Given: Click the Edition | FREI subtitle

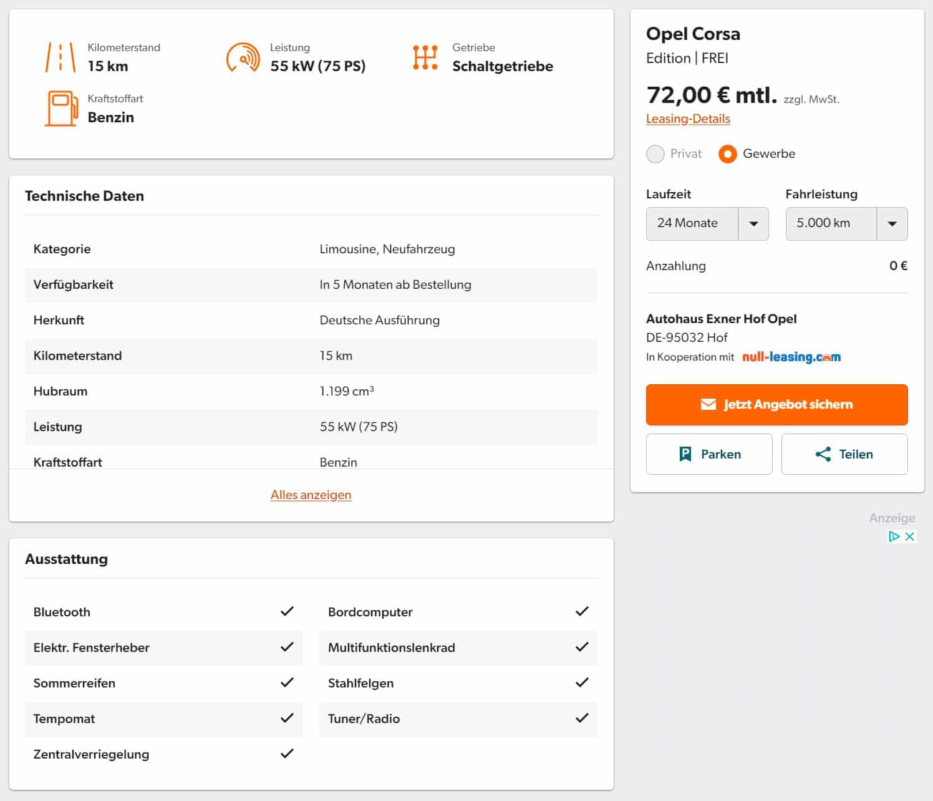Looking at the screenshot, I should (x=687, y=58).
